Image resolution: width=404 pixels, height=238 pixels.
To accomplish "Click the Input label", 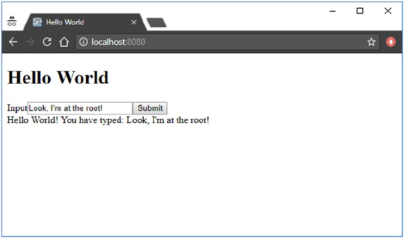I will coord(17,108).
